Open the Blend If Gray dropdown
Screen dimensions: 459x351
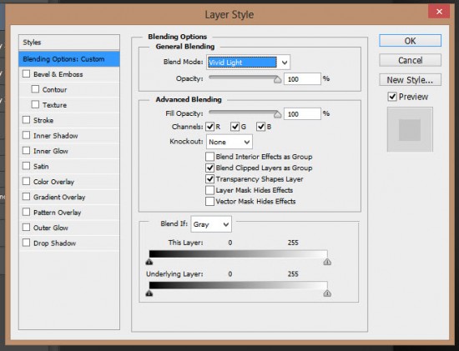(211, 224)
